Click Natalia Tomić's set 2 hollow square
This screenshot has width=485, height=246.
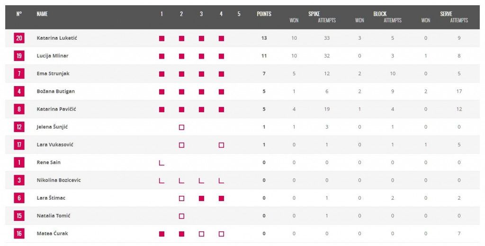coord(181,216)
